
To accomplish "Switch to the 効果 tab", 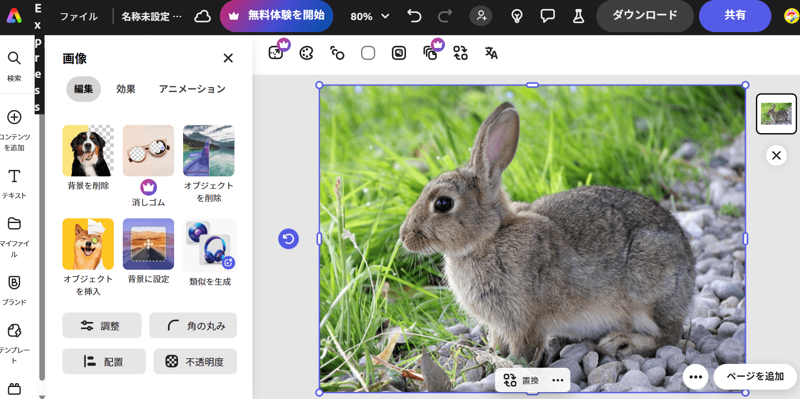I will coord(126,89).
